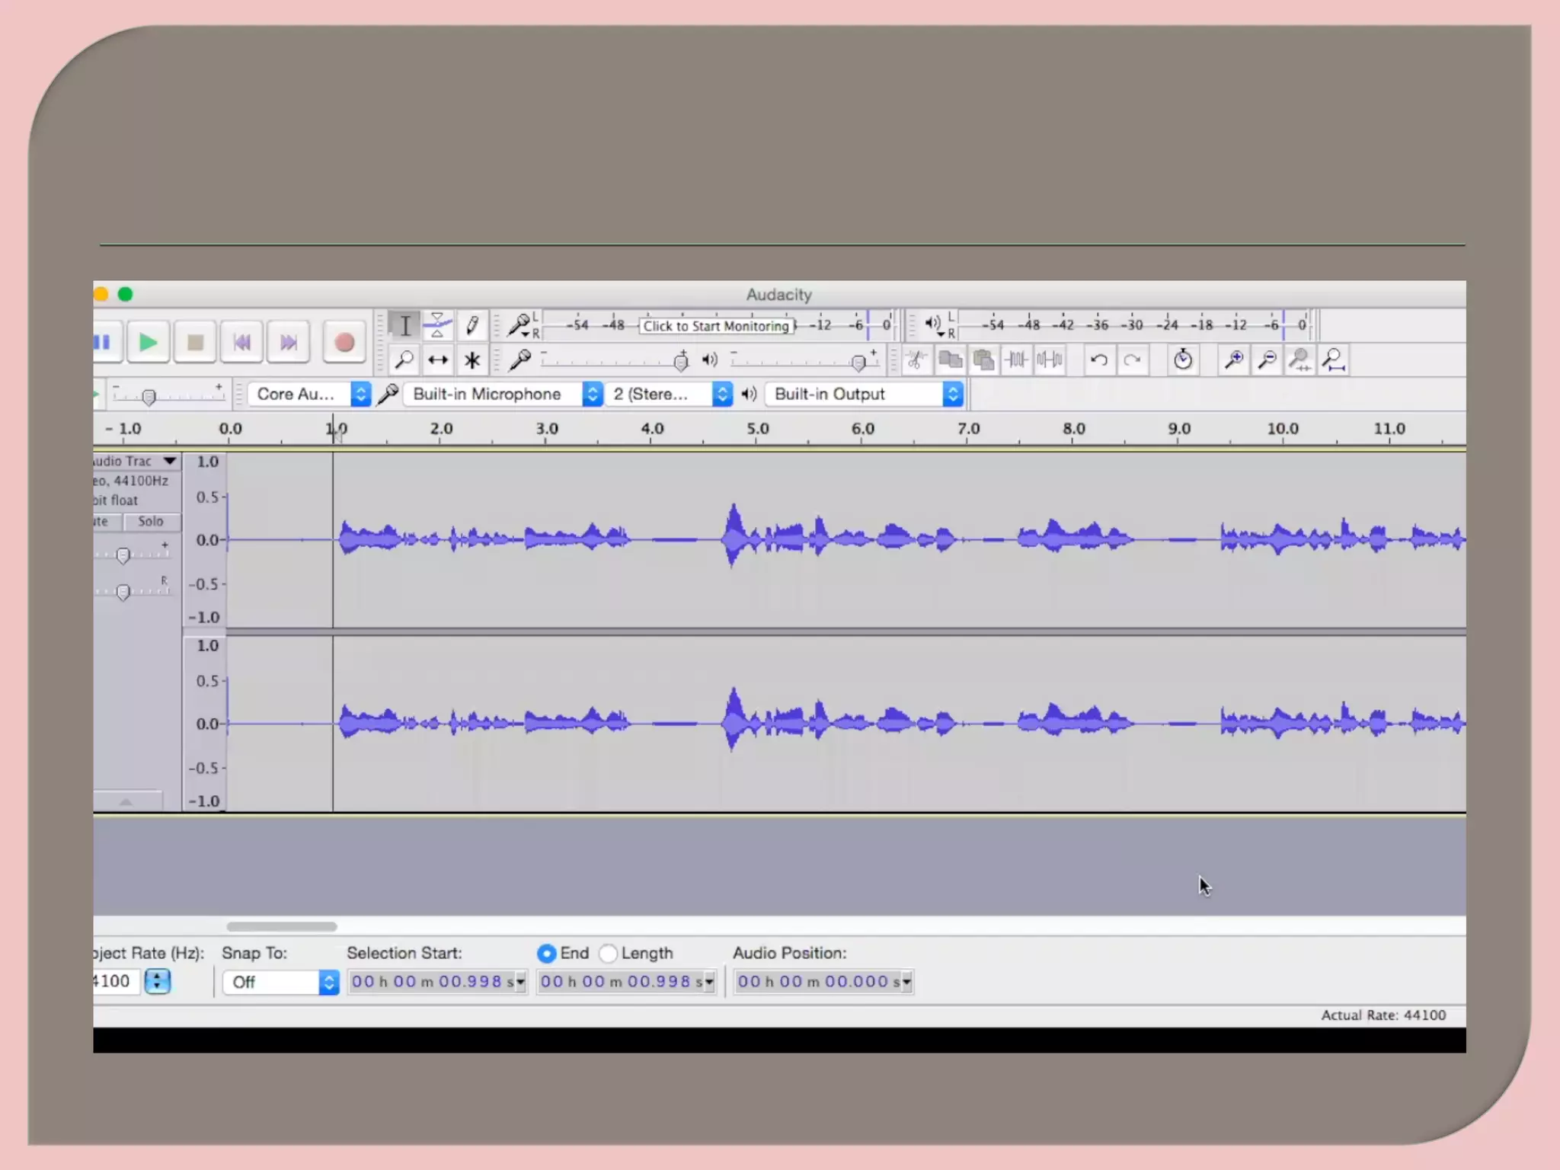
Task: Click to Start Monitoring meter
Action: pyautogui.click(x=716, y=326)
